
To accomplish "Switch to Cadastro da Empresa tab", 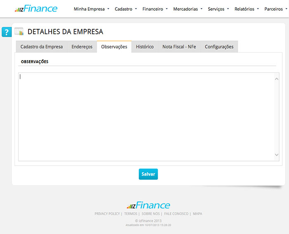I will pyautogui.click(x=42, y=47).
